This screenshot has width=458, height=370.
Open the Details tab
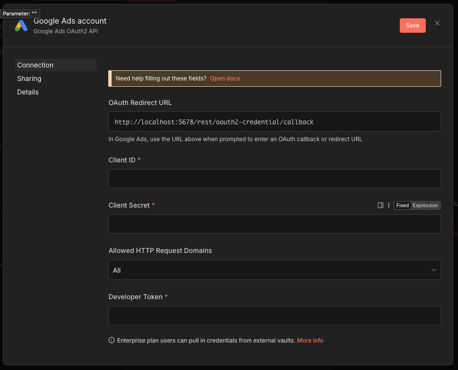[x=28, y=92]
